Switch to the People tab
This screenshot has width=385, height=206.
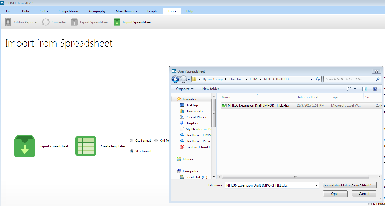(152, 11)
